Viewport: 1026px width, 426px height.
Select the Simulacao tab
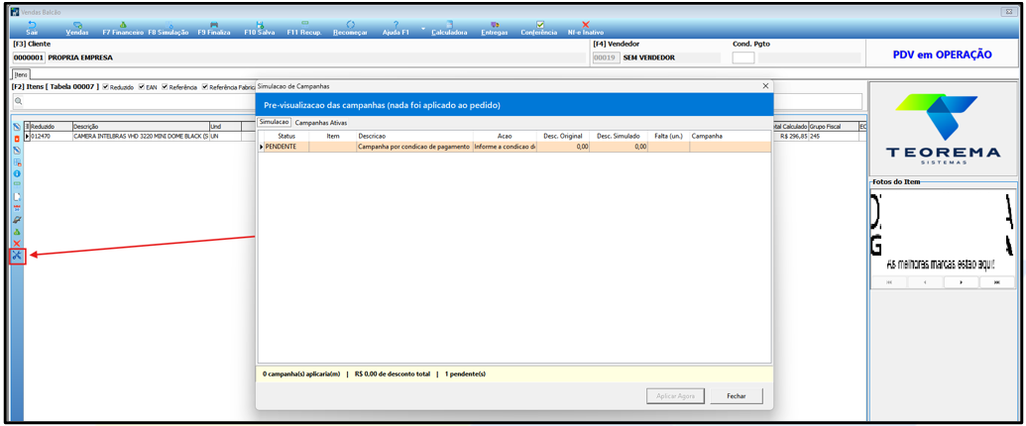click(x=275, y=123)
